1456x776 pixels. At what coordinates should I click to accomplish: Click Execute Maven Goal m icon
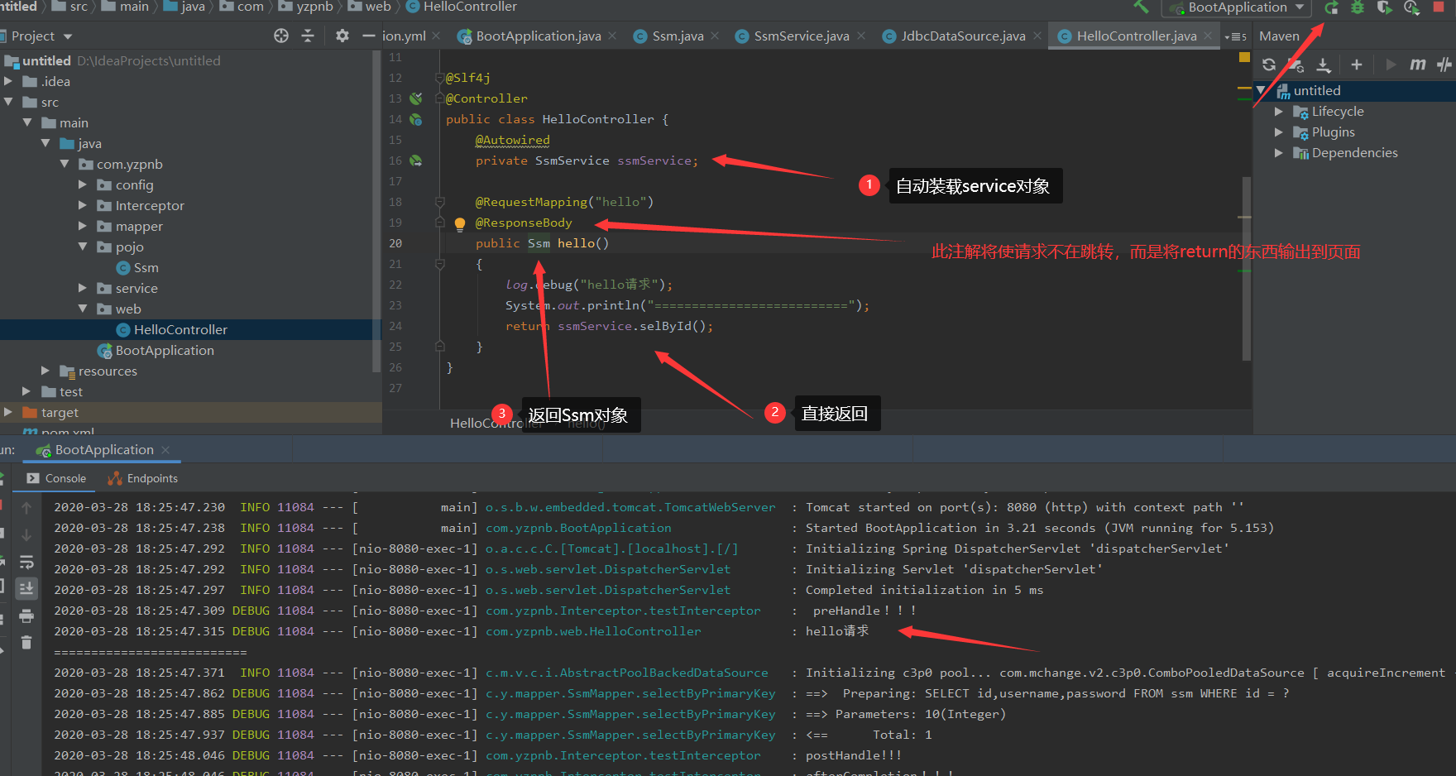(1418, 65)
